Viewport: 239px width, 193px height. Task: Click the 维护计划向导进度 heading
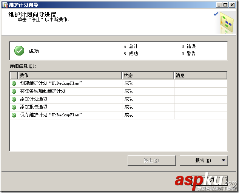click(x=32, y=15)
